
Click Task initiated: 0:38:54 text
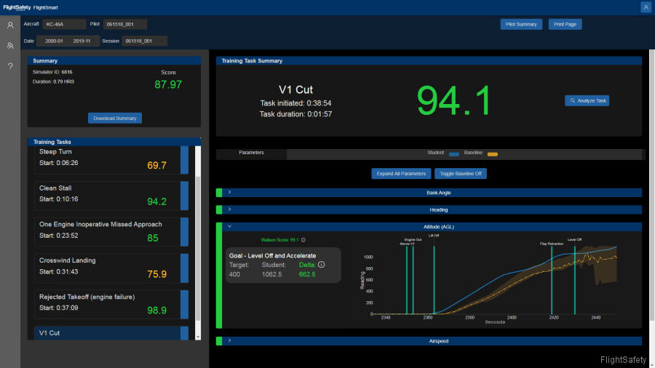(295, 103)
